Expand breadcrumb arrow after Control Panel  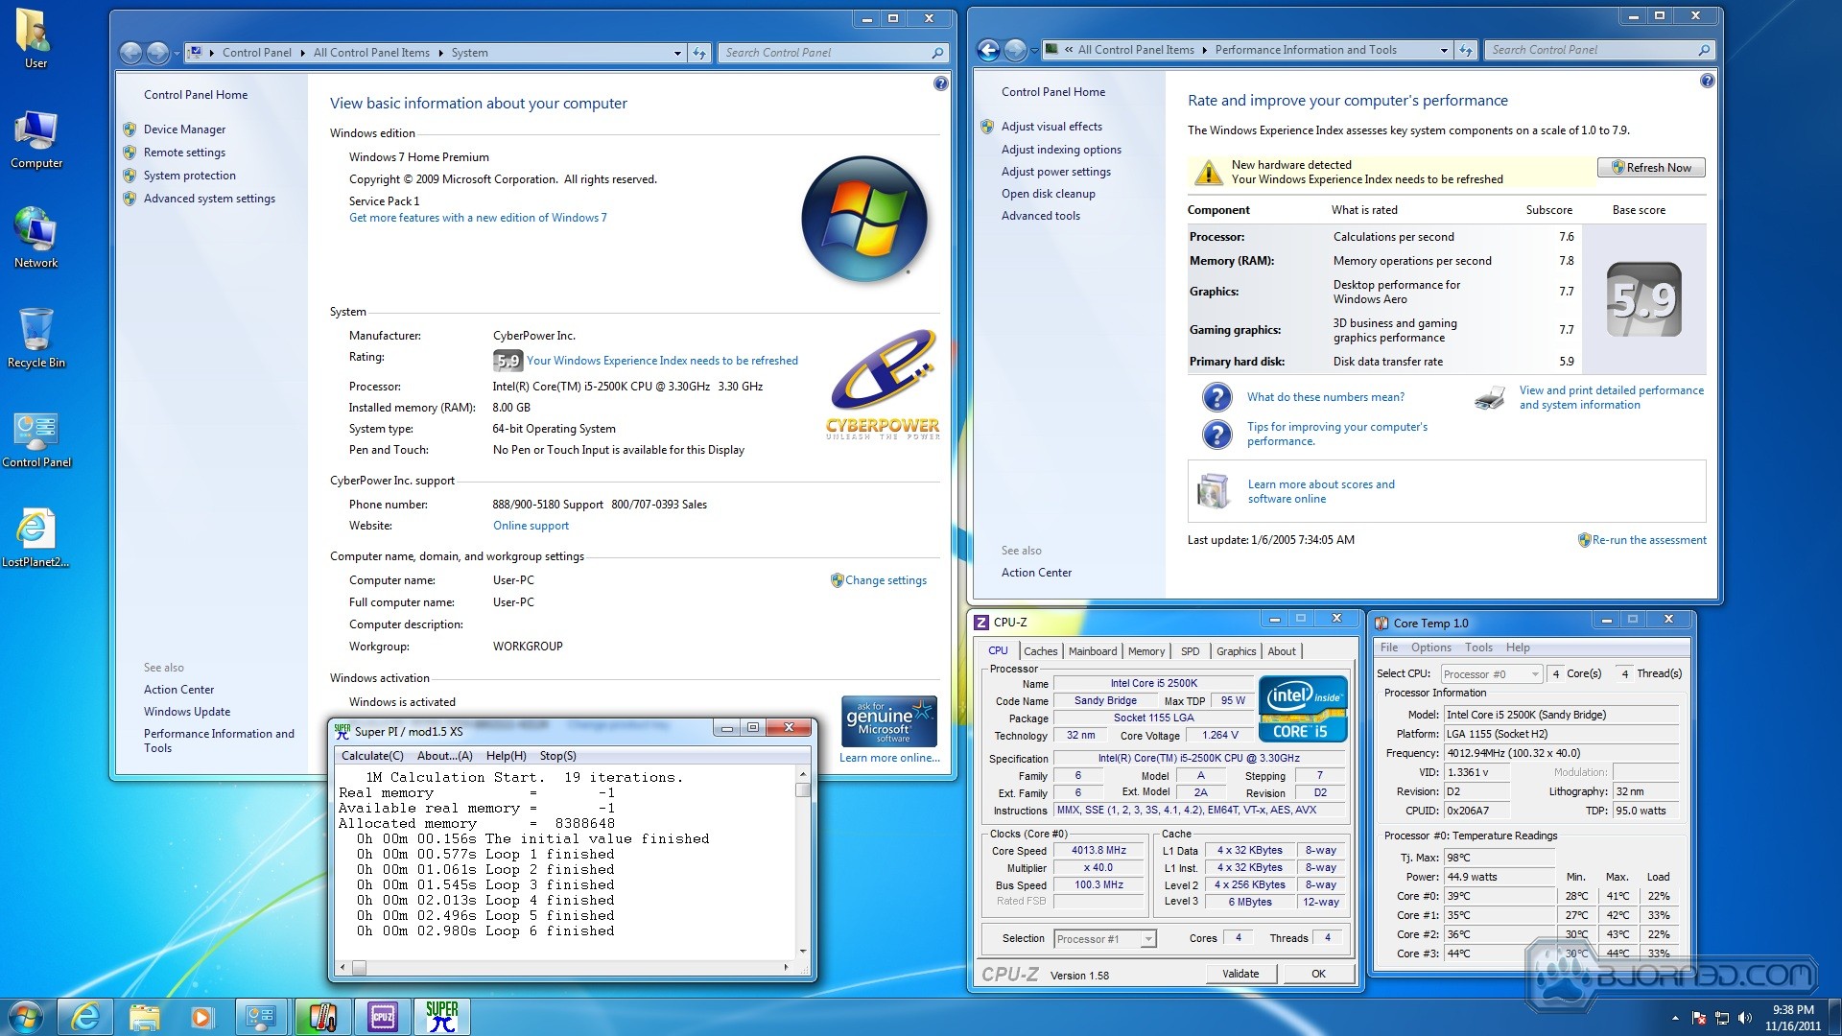coord(302,53)
